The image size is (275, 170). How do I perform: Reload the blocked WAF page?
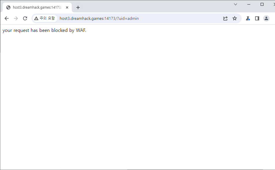pos(25,18)
